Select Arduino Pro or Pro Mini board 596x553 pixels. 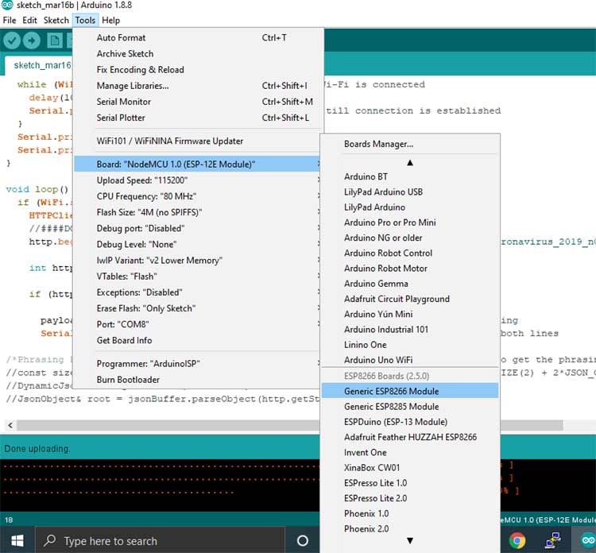pos(410,222)
